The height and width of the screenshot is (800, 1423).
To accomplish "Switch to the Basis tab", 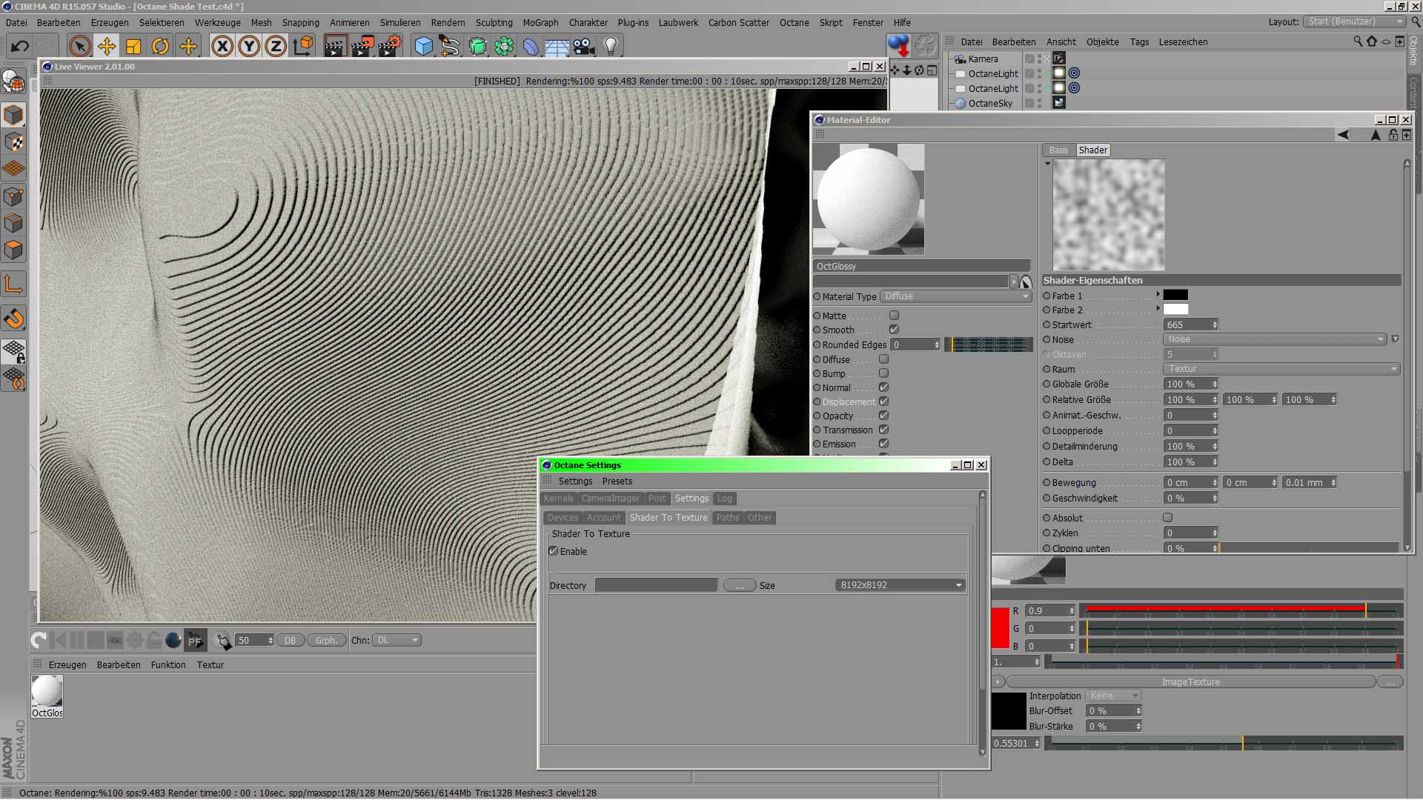I will pyautogui.click(x=1058, y=150).
